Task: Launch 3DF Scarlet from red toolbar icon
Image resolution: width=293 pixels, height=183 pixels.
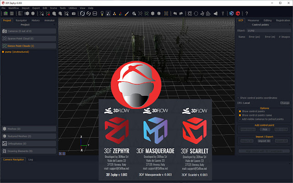Action: 238,13
